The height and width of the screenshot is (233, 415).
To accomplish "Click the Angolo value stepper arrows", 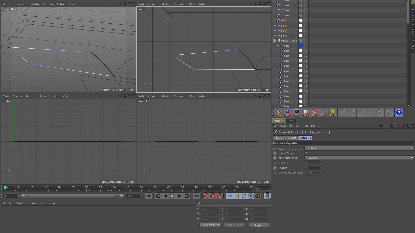I will click(320, 168).
